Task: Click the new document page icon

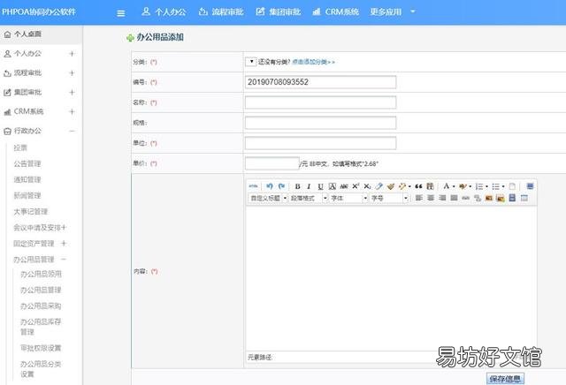Action: point(512,186)
